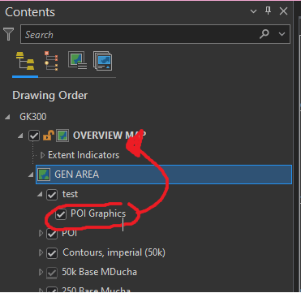Viewport: 301px width, 293px height.
Task: Focus the Contents Search field
Action: point(155,34)
